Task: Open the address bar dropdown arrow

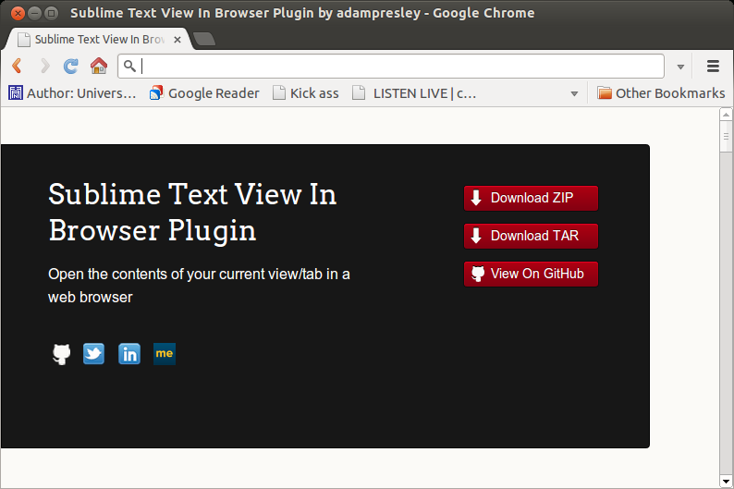Action: [x=680, y=67]
